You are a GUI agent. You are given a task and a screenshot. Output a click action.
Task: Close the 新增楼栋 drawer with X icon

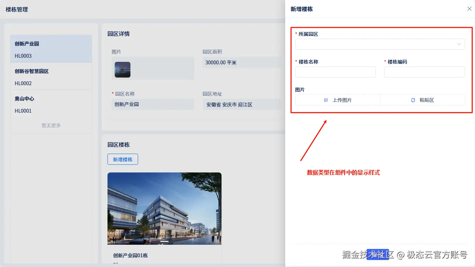click(469, 9)
